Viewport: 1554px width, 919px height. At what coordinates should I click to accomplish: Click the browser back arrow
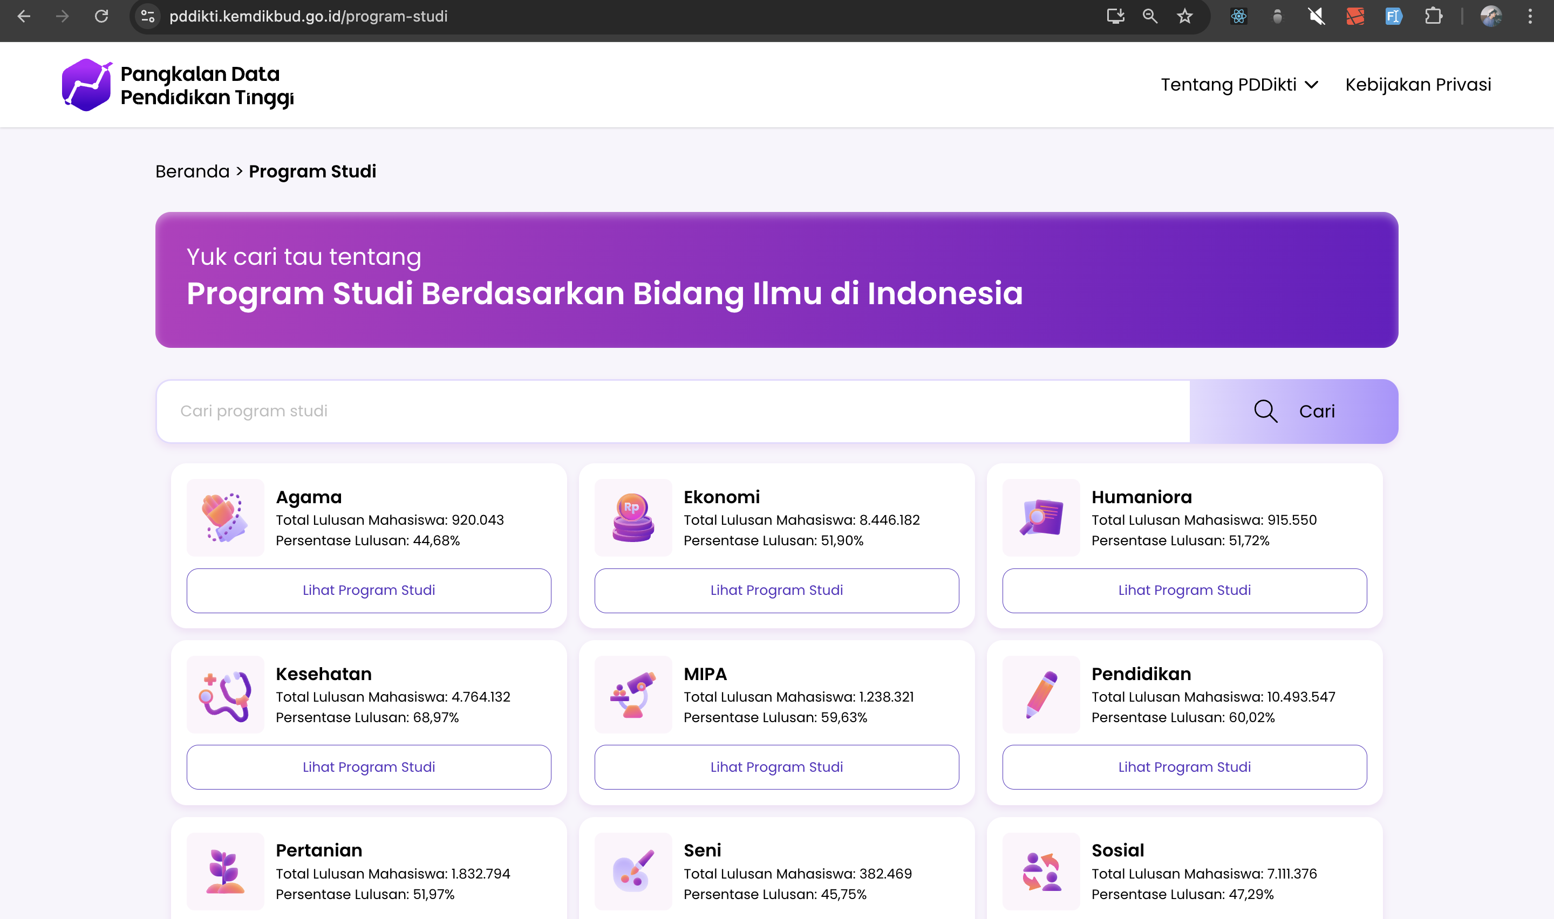click(24, 16)
